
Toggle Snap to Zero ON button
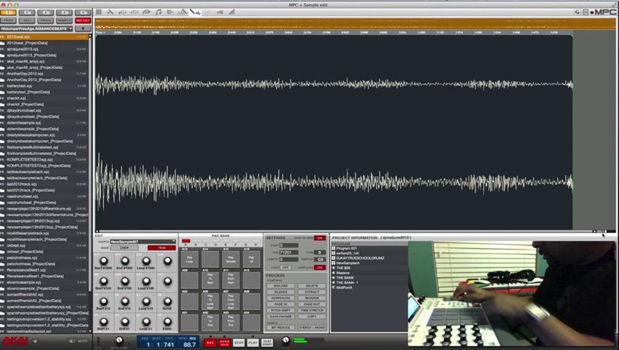click(x=320, y=238)
